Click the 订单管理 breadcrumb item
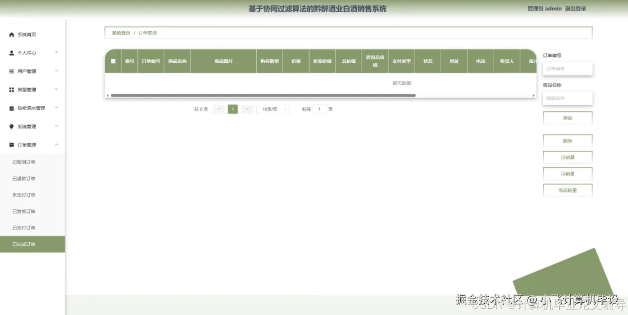Viewport: 628px width, 315px height. [x=147, y=33]
